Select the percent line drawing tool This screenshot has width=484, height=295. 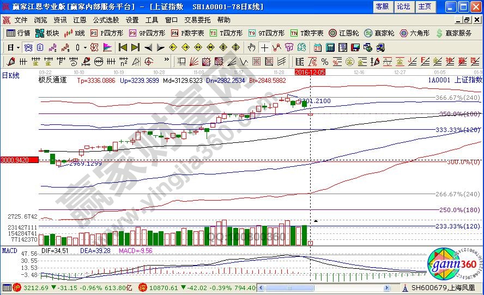(x=324, y=61)
